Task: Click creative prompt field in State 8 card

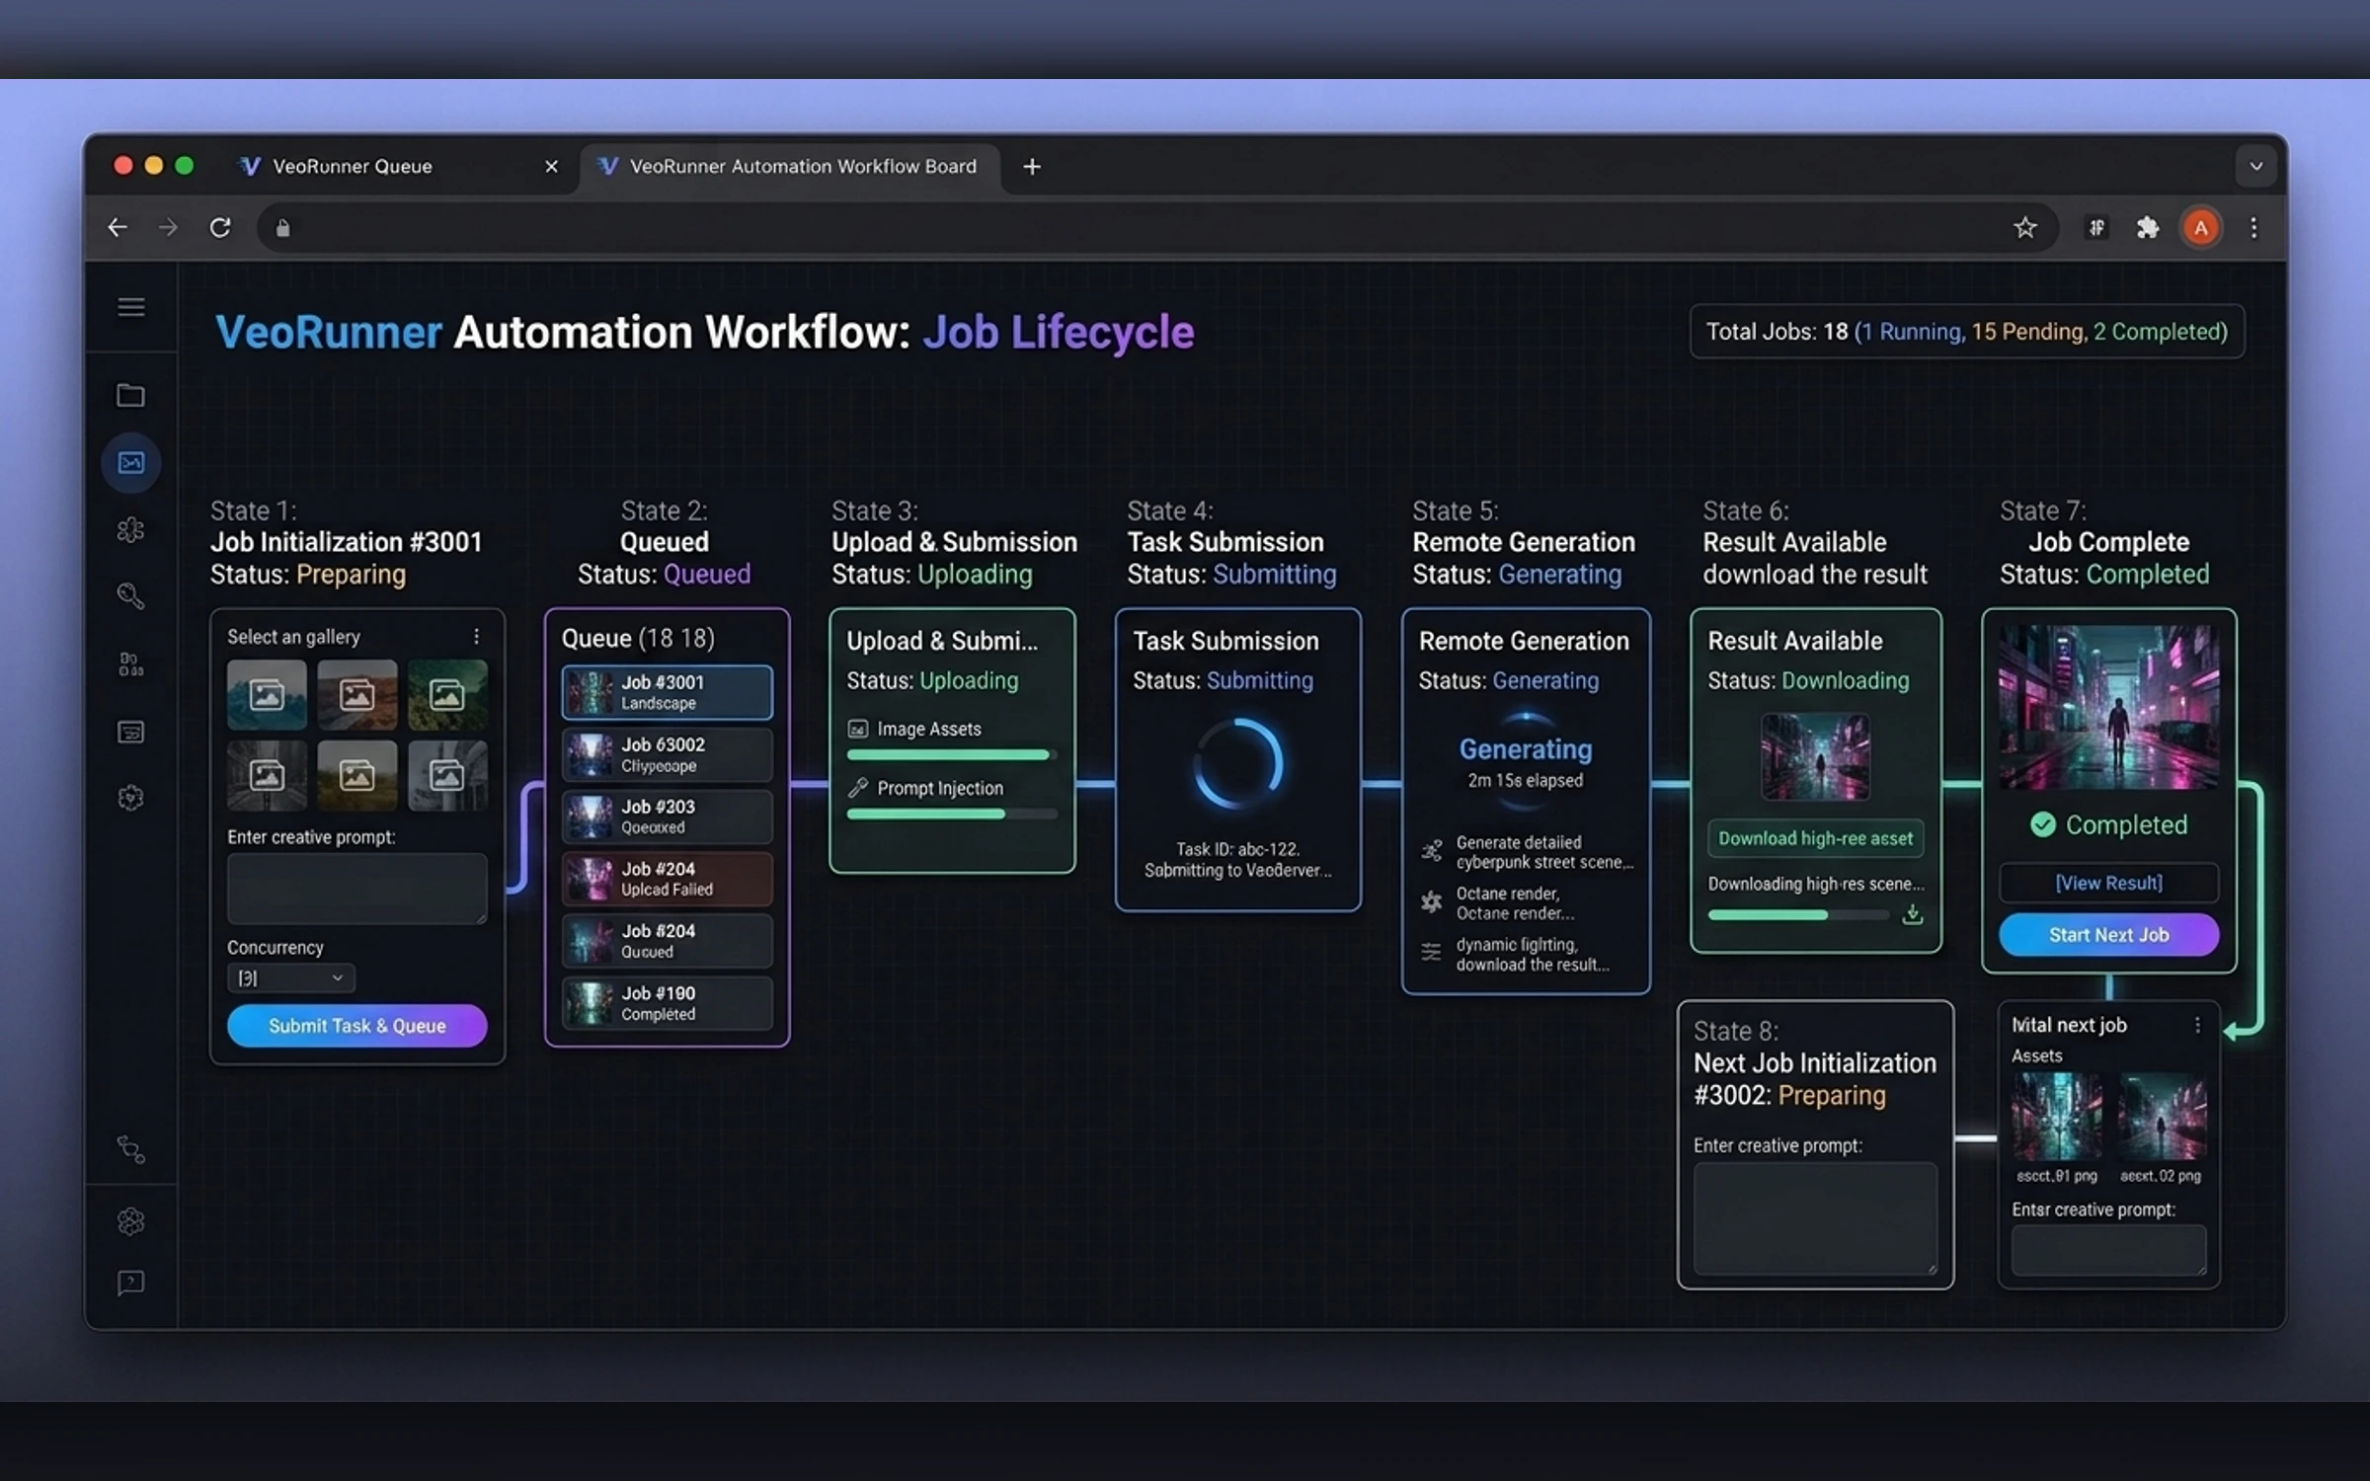Action: coord(1815,1218)
